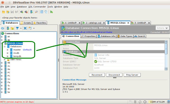Open dropdown arrow next to find object icon
170x104 pixels.
click(x=34, y=28)
